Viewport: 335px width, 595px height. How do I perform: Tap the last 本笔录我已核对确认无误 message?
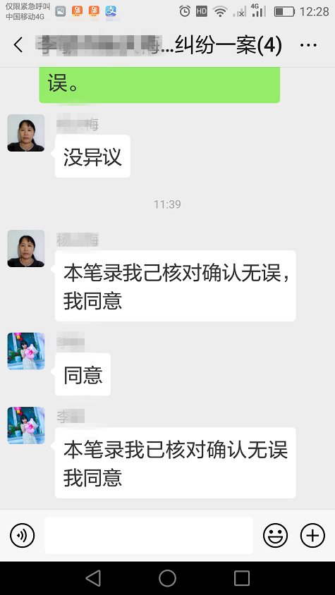pos(176,462)
